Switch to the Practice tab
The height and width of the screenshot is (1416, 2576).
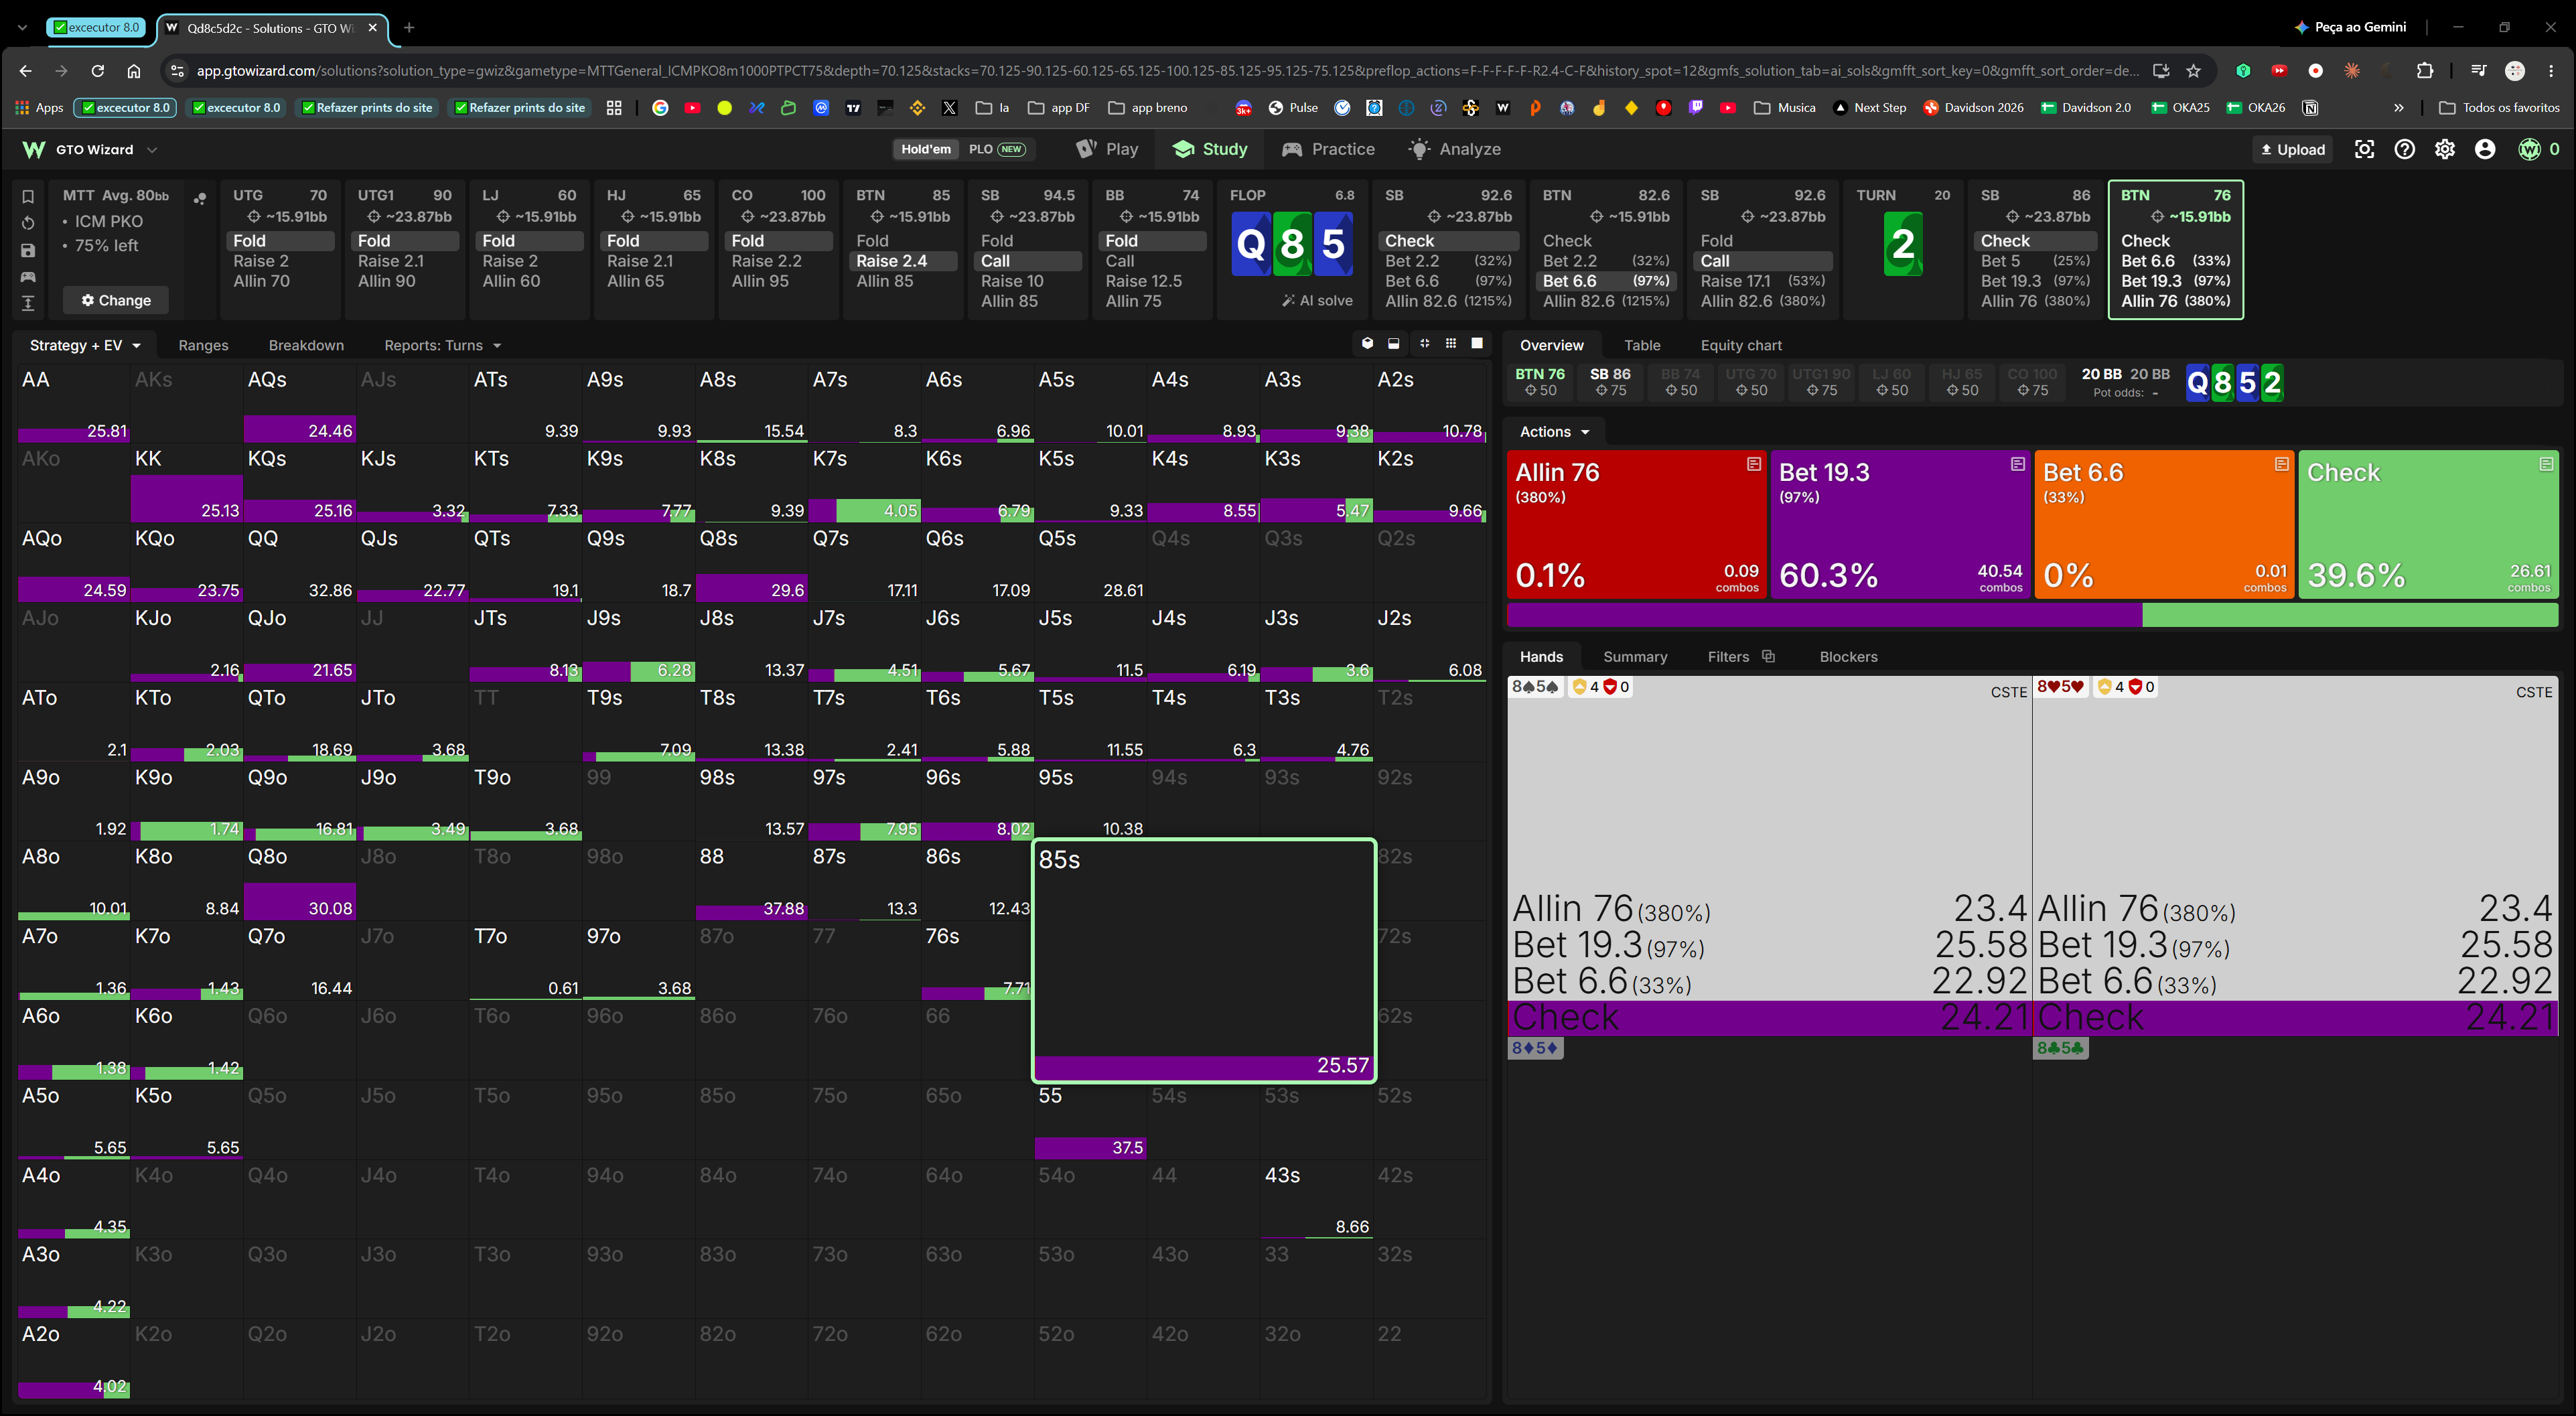pyautogui.click(x=1328, y=149)
